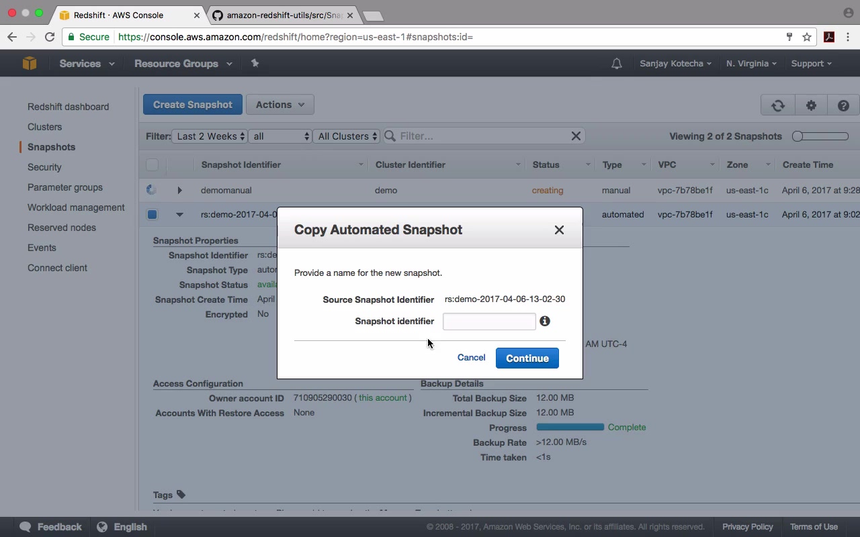
Task: Open the Resource Groups menu
Action: tap(183, 63)
